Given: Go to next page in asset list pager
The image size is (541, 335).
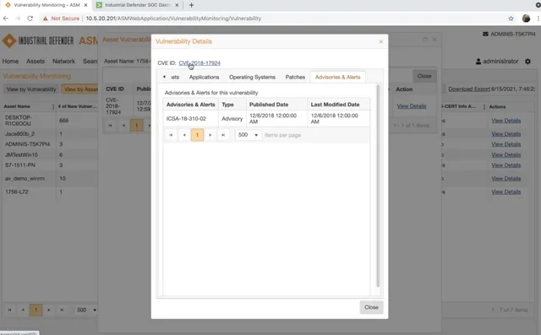Looking at the screenshot, I should click(x=49, y=310).
